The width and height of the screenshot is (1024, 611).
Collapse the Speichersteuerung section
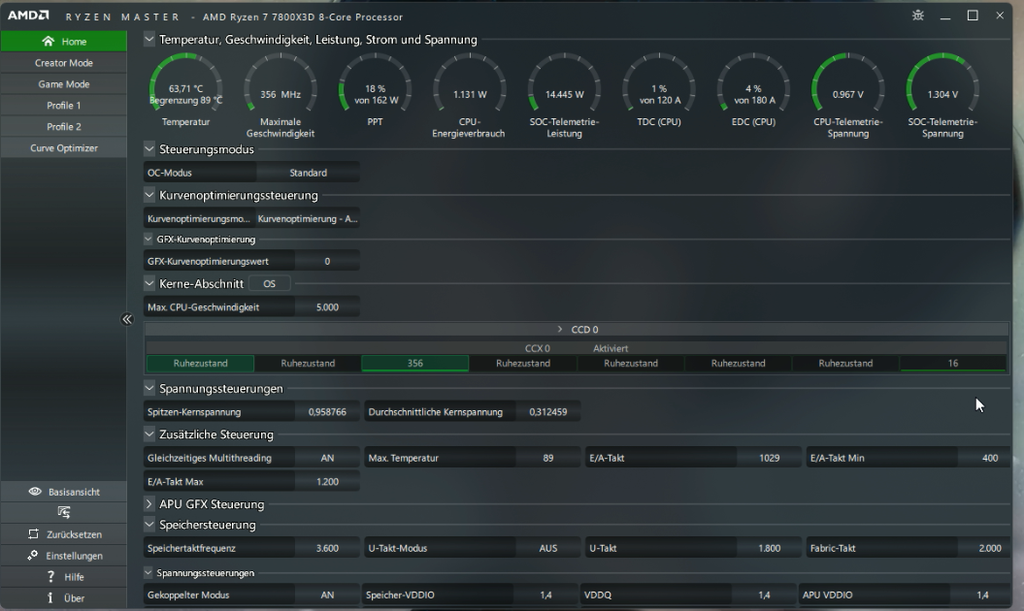tap(149, 524)
